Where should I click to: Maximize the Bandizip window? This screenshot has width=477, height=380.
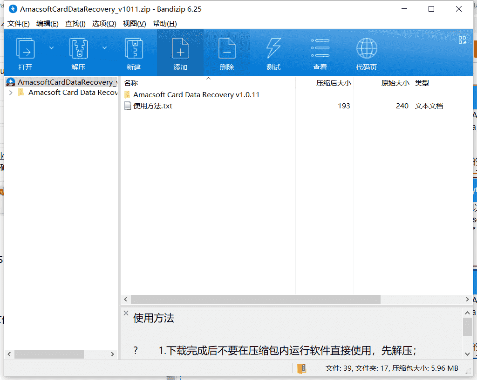(431, 9)
